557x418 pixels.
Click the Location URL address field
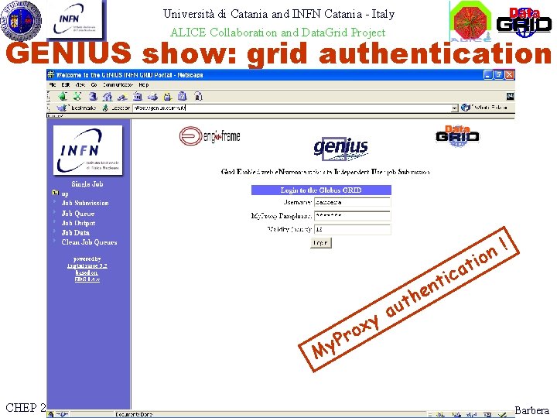292,108
